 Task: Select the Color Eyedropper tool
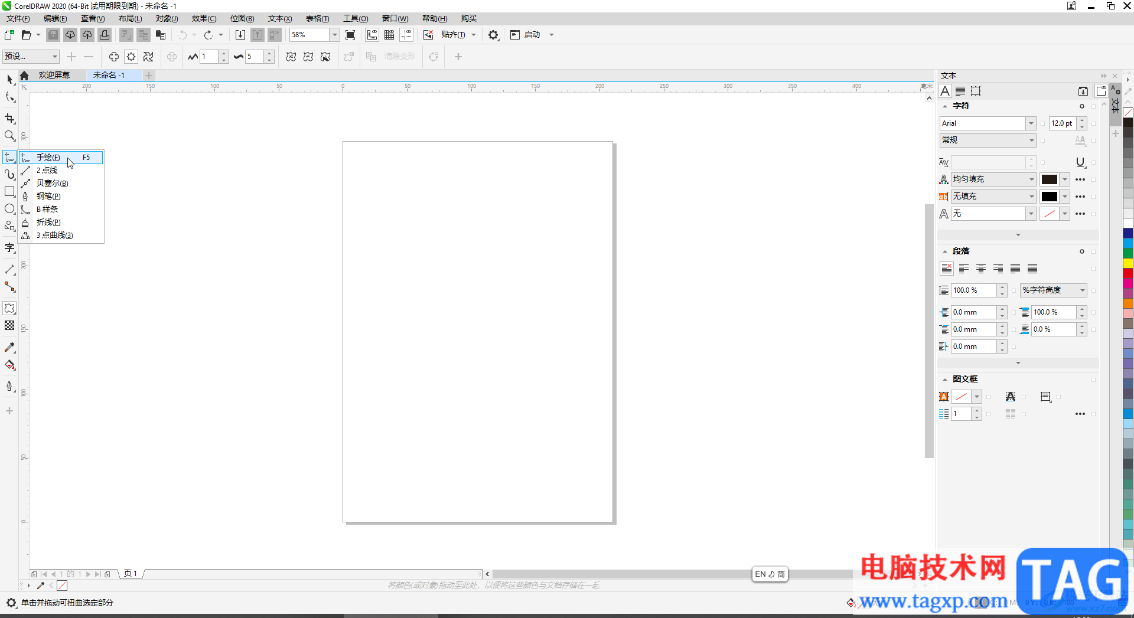click(9, 348)
